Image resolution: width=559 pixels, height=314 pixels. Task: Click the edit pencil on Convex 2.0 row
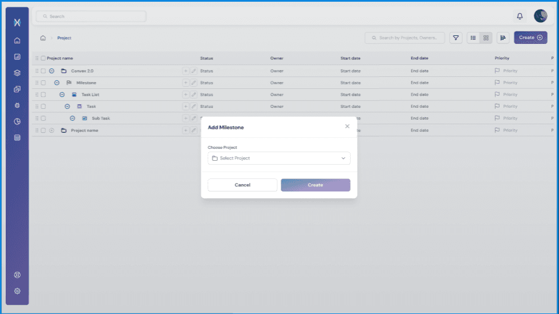click(193, 71)
